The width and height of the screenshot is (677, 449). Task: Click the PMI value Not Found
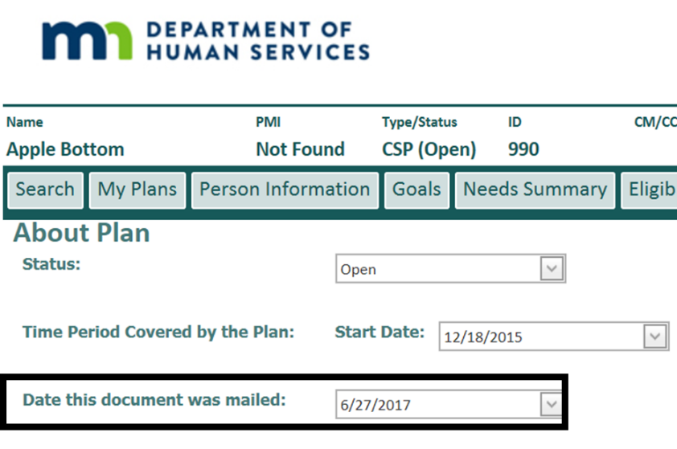(x=300, y=149)
